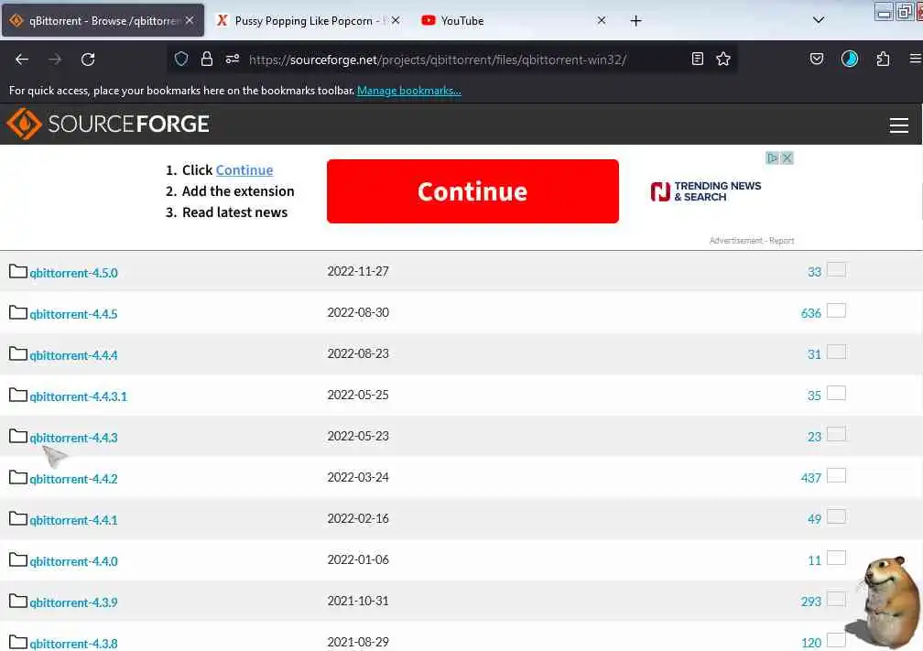
Task: Click folder icon beside qbittorrent-4.4.0
Action: (x=18, y=559)
